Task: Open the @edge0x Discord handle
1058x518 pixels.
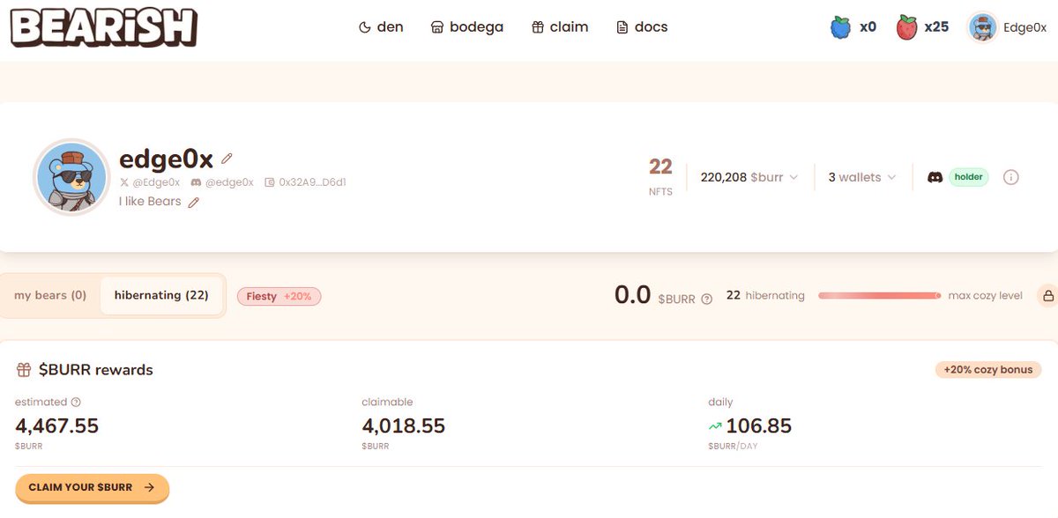Action: coord(222,182)
